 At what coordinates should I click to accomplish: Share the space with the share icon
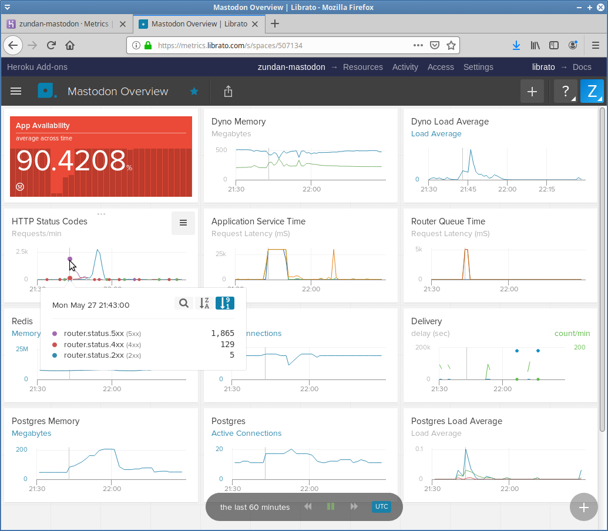coord(228,92)
